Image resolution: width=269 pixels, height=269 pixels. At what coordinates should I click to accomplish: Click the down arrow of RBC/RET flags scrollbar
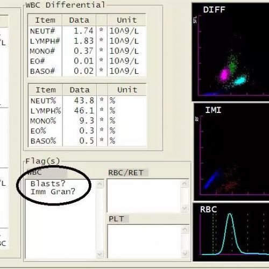185,208
